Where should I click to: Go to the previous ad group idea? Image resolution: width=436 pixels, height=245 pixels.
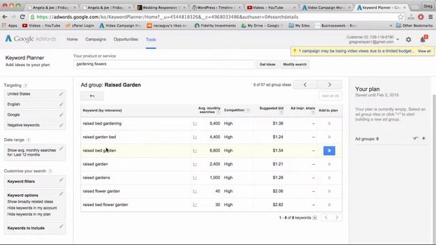click(305, 84)
